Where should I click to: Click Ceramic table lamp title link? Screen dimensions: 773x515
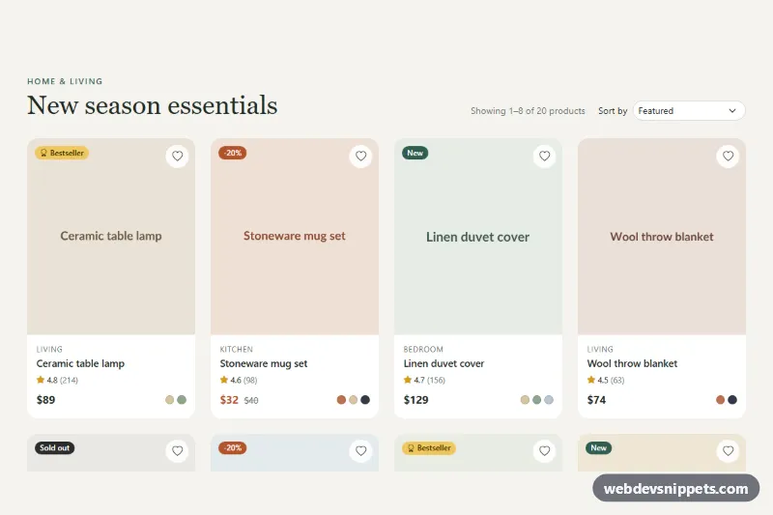(x=80, y=363)
